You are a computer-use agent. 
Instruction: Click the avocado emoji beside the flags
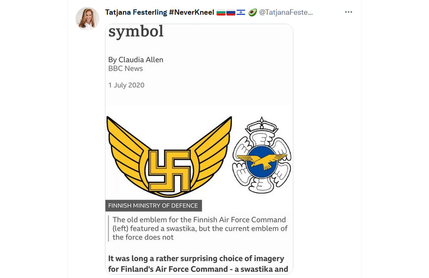pyautogui.click(x=252, y=12)
